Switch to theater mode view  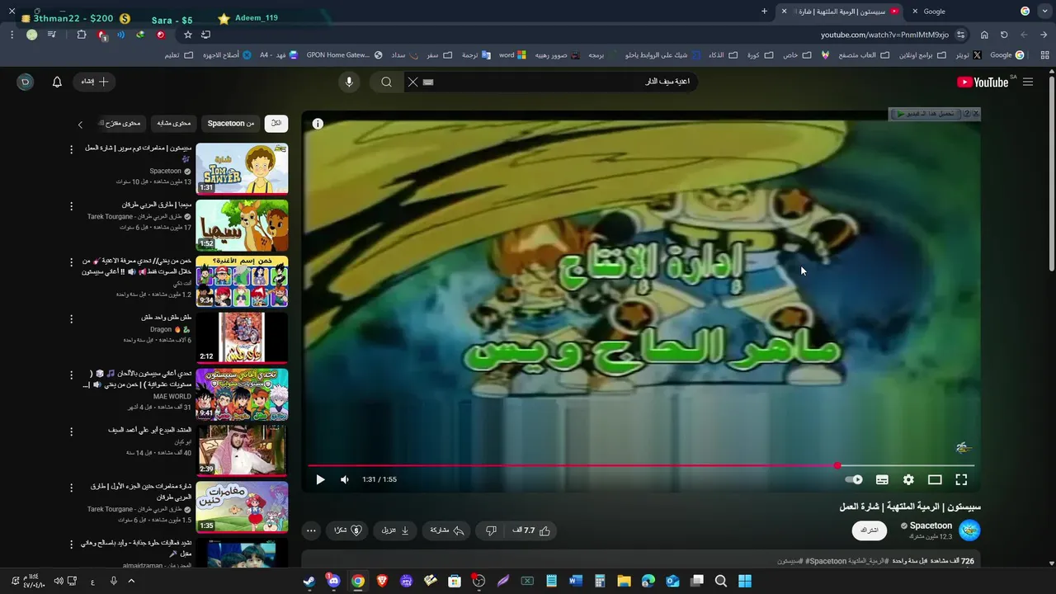click(x=935, y=479)
